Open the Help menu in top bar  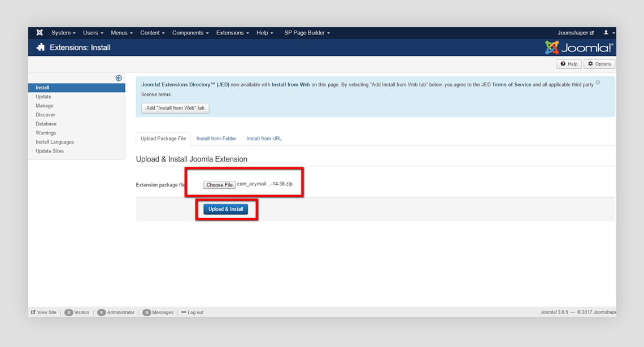pyautogui.click(x=264, y=33)
